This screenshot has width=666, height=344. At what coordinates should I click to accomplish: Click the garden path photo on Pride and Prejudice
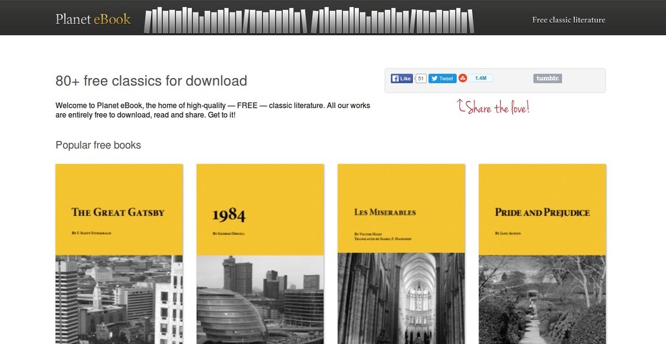(542, 299)
